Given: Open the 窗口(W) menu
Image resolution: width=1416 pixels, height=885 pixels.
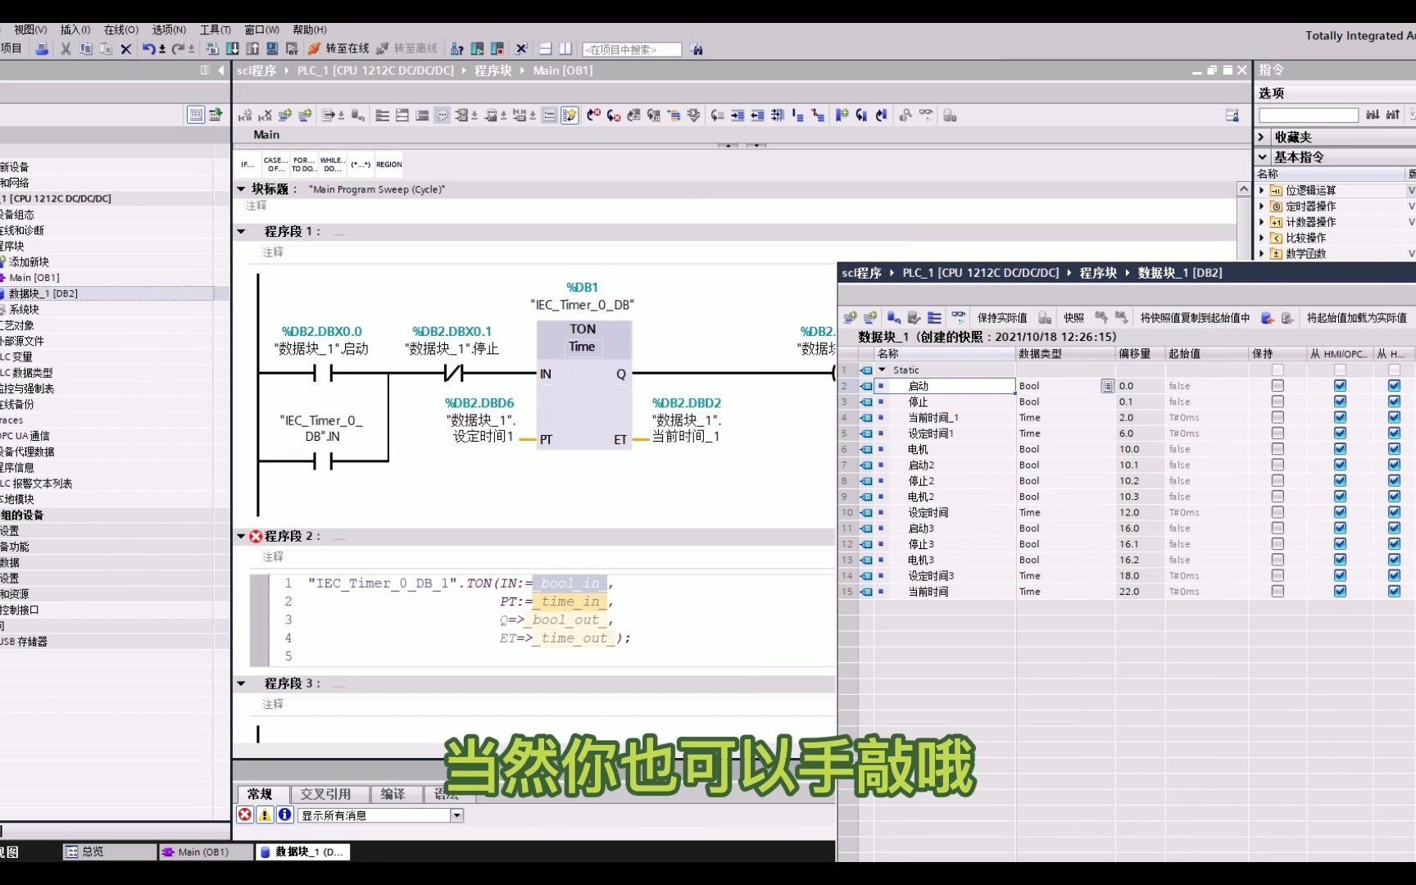Looking at the screenshot, I should coord(261,29).
